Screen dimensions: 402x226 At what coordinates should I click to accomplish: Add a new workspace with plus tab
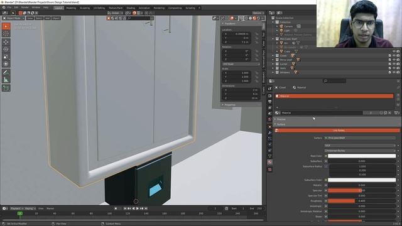(199, 8)
